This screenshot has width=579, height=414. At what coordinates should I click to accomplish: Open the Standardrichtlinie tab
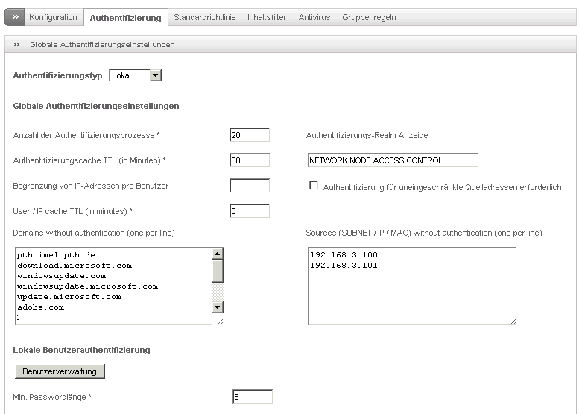click(205, 17)
